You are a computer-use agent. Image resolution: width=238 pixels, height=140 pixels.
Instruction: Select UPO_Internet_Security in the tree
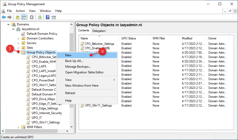[47, 113]
